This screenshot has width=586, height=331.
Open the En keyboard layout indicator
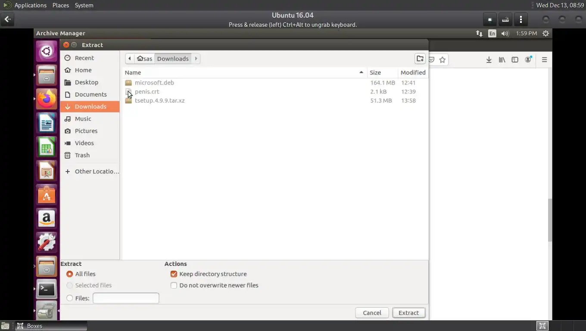pos(492,34)
